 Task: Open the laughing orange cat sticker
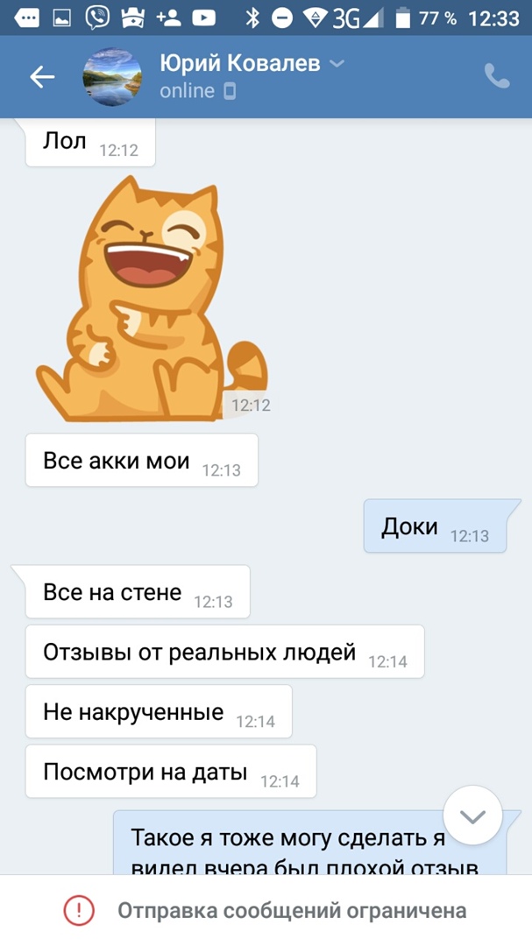pyautogui.click(x=153, y=298)
